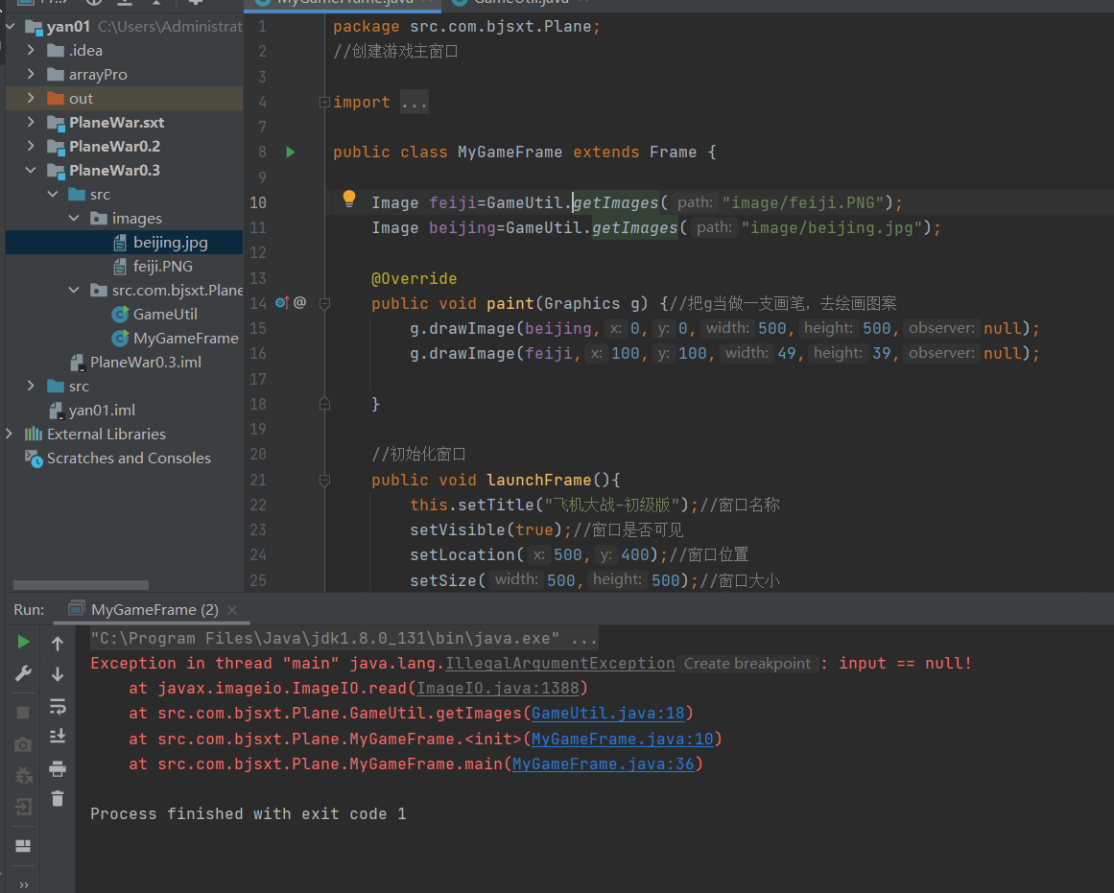Click the Create breakpoint link

click(747, 664)
